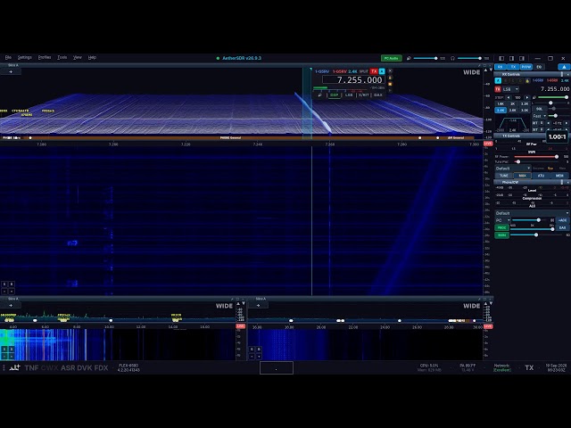Adjust the RF Power slider
The image size is (571, 428).
click(x=537, y=157)
